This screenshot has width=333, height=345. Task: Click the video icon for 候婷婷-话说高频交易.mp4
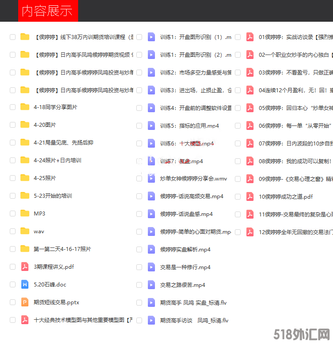tap(151, 196)
